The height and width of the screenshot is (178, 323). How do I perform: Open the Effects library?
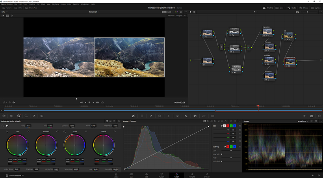[304, 8]
